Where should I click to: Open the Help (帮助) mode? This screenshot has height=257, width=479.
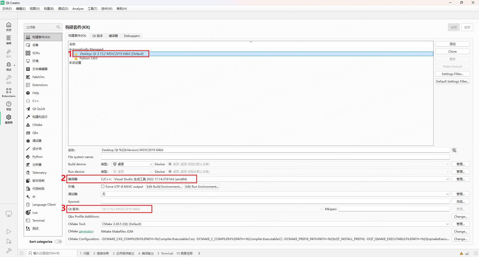click(x=9, y=106)
